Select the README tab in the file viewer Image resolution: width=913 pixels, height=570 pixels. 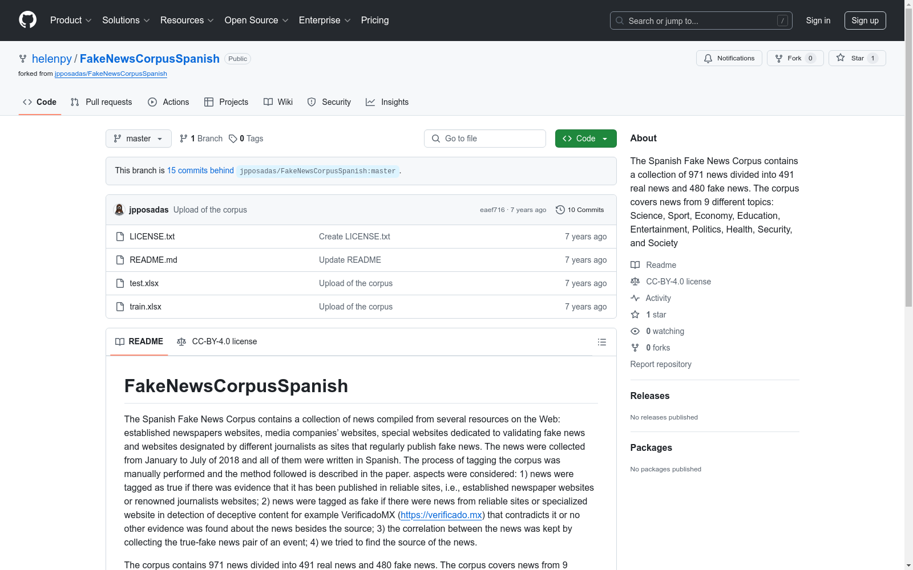click(x=139, y=341)
